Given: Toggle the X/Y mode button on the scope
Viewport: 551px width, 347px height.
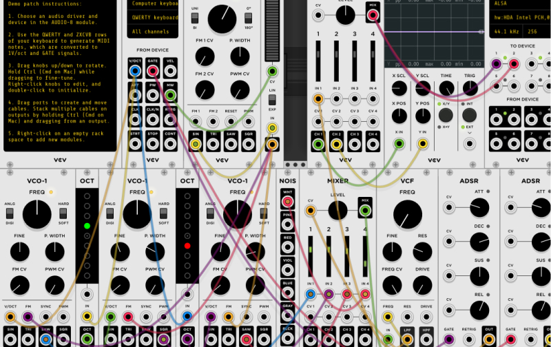Looking at the screenshot, I should 446,115.
